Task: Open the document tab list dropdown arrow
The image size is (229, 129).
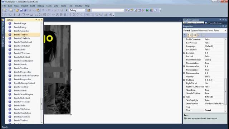Action: coord(180,20)
